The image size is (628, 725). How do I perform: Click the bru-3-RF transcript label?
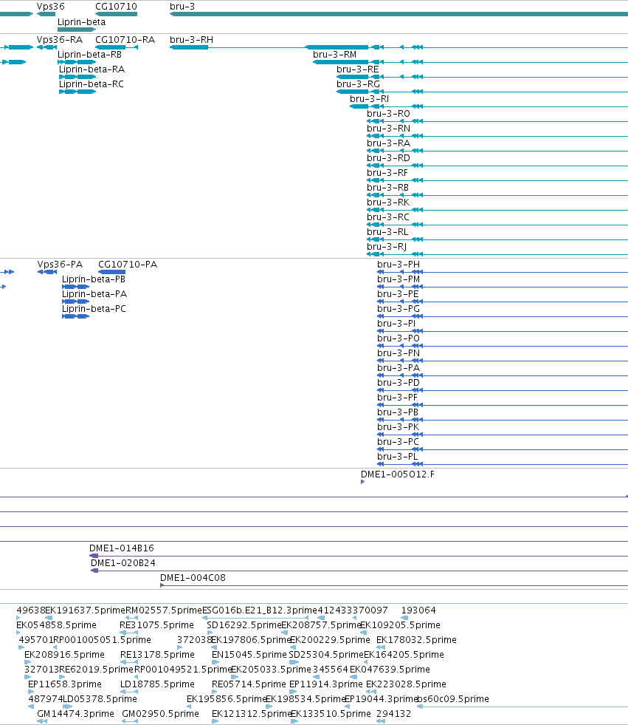tap(387, 173)
